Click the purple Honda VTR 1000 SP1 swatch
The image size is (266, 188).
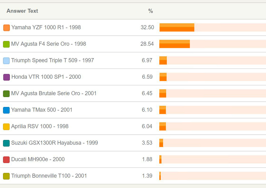[6, 77]
